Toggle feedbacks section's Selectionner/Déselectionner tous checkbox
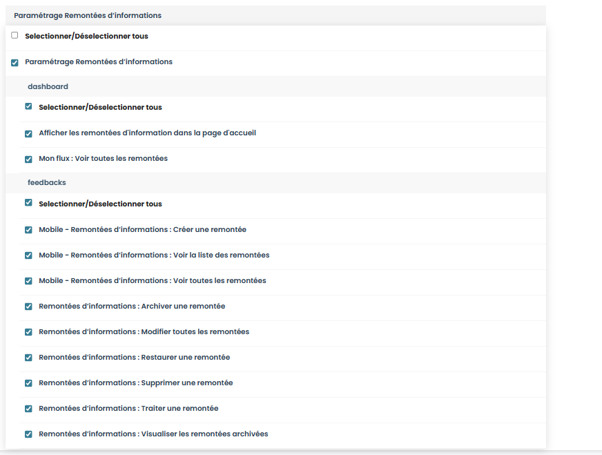The image size is (602, 455). (28, 203)
